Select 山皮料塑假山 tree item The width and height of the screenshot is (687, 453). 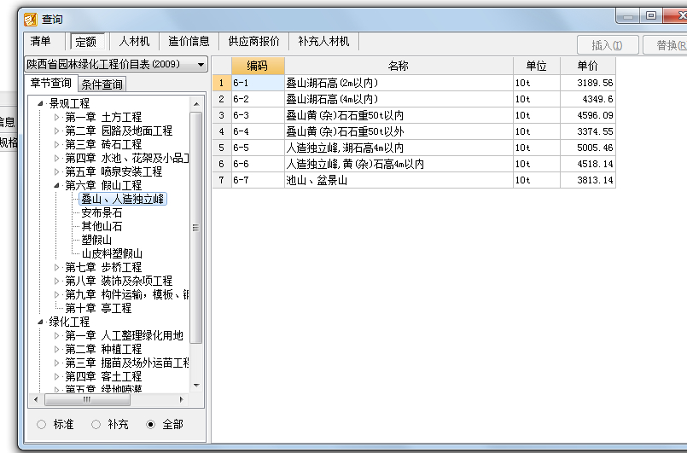coord(112,253)
